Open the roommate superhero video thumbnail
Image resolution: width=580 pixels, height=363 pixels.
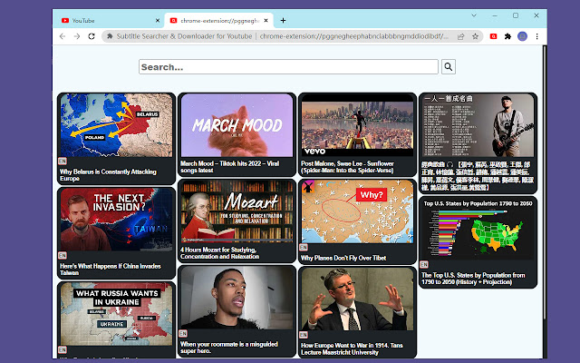click(x=237, y=298)
